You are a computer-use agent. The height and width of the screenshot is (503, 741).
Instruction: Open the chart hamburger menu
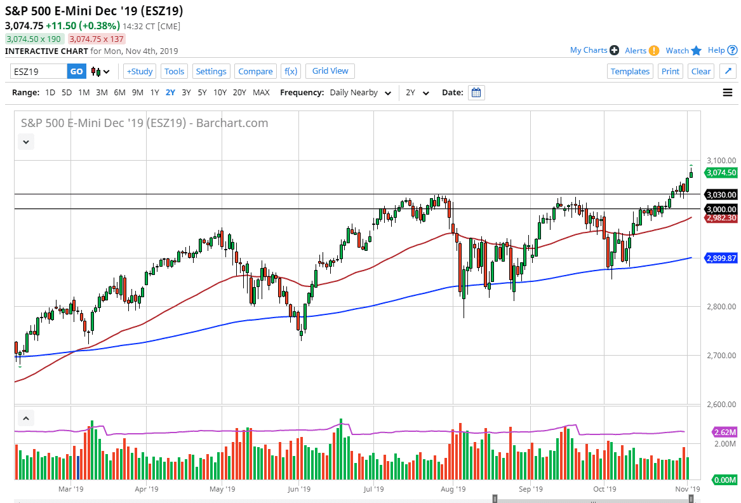click(x=727, y=92)
